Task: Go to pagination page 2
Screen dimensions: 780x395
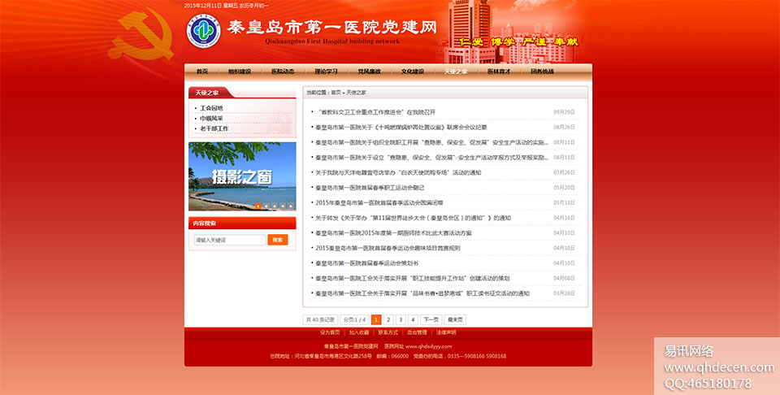Action: tap(388, 320)
